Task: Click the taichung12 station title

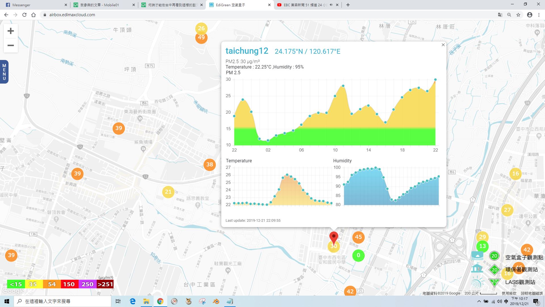Action: [247, 51]
